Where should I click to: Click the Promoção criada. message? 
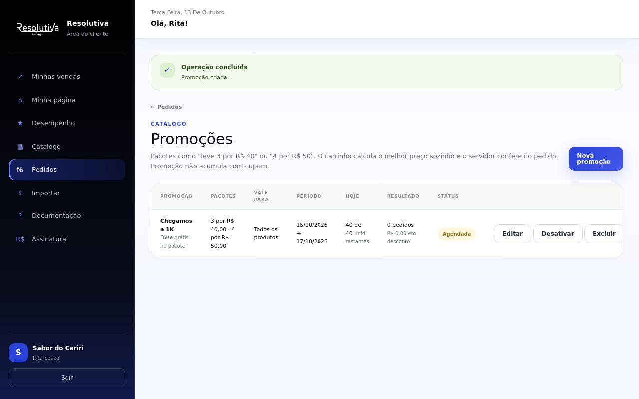(205, 78)
